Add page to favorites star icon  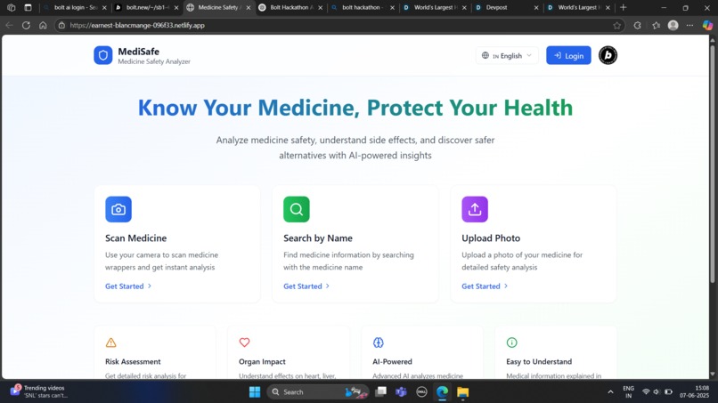616,25
